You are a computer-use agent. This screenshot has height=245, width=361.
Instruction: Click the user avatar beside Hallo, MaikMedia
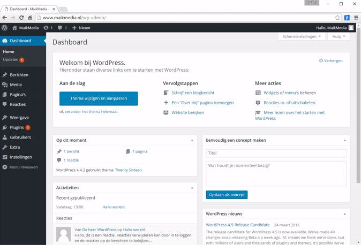pyautogui.click(x=351, y=28)
